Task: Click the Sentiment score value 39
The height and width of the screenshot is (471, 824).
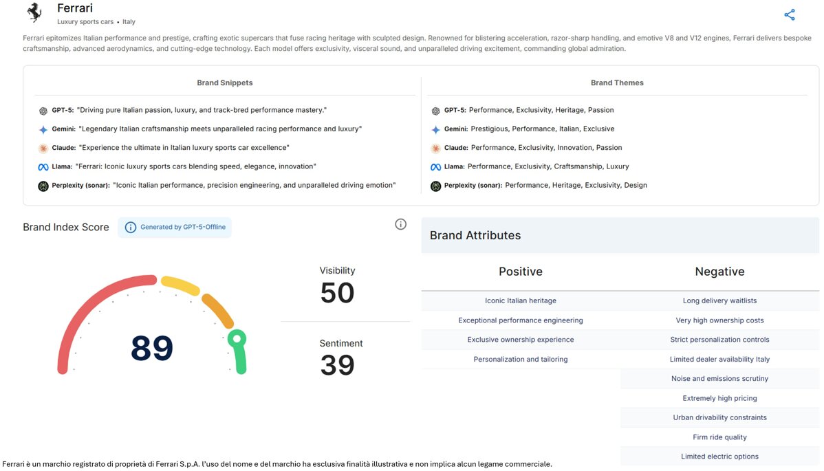Action: (x=337, y=365)
